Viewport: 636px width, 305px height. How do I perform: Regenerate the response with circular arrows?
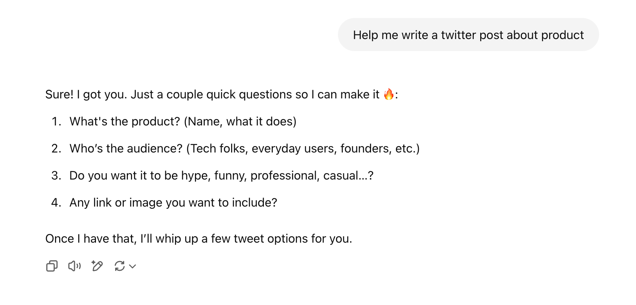(120, 266)
